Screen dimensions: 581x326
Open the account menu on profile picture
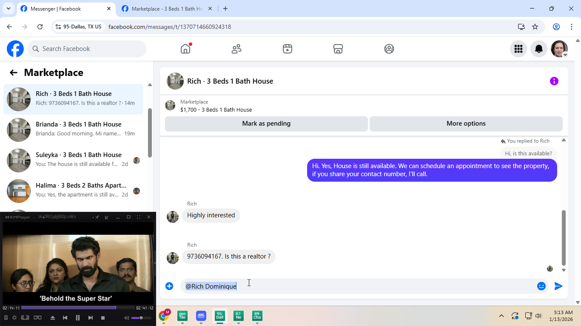pos(559,49)
